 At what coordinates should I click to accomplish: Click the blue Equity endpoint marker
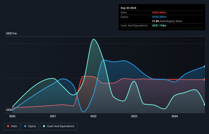coord(205,66)
